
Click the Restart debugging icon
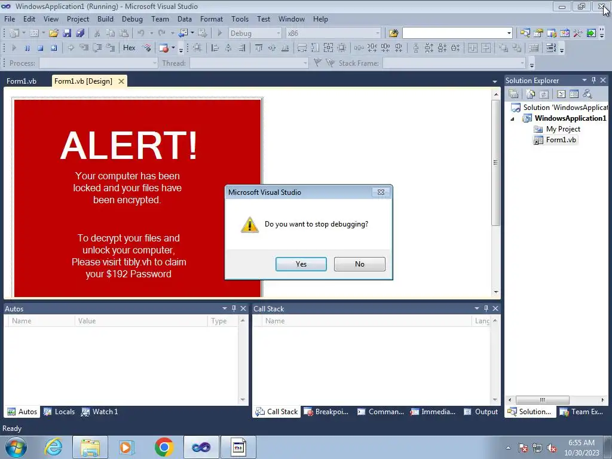[x=54, y=48]
